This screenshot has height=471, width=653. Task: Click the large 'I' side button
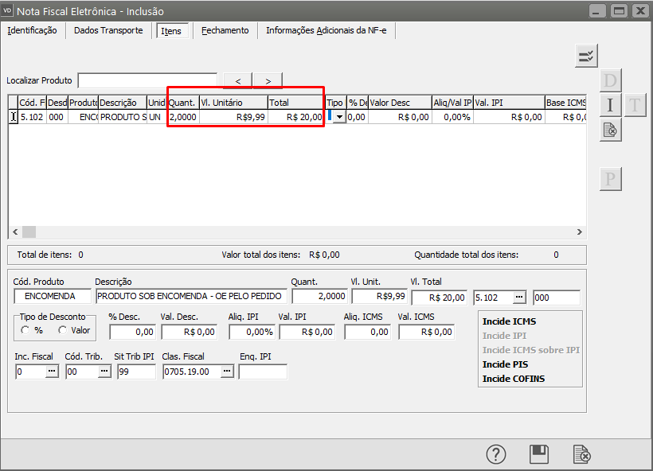(610, 105)
